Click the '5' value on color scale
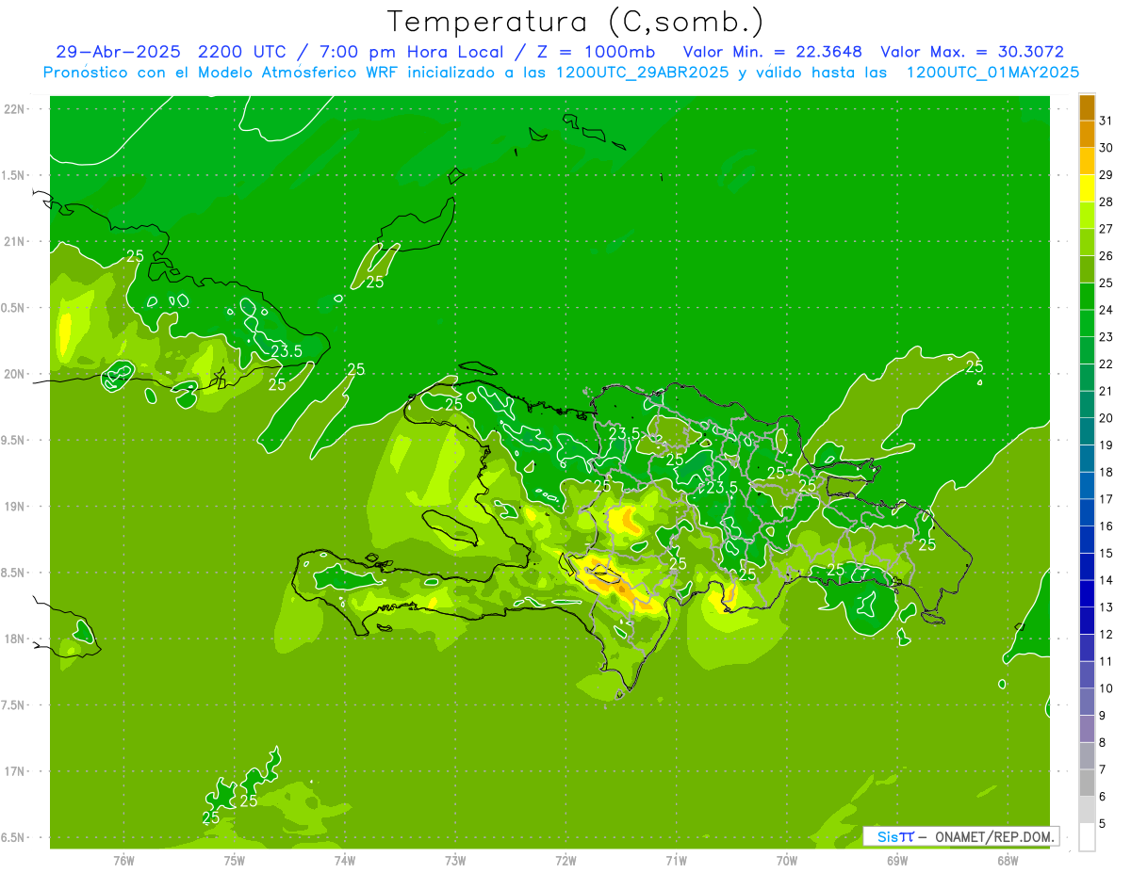The image size is (1131, 873). pos(1103,823)
